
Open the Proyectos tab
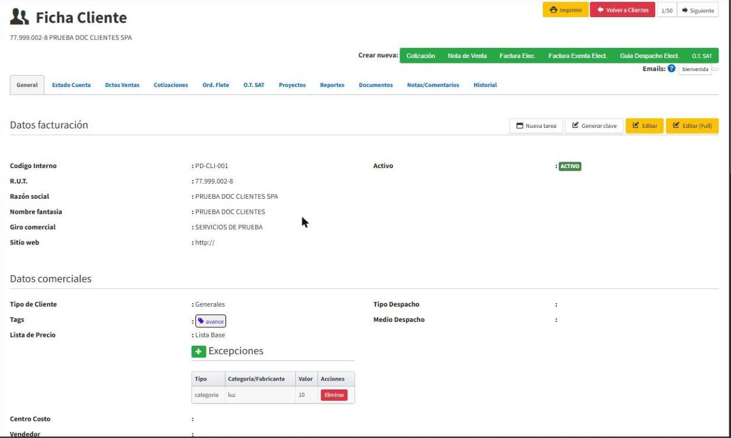tap(292, 85)
